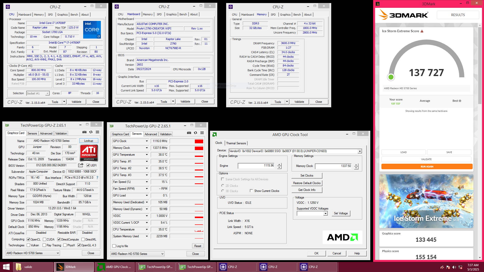Click the GPU-Z Sensors window title bar icon

112,126
